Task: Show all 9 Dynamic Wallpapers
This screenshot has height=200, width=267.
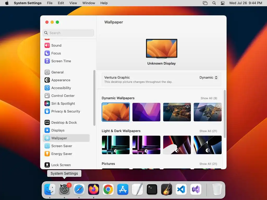Action: click(x=209, y=98)
